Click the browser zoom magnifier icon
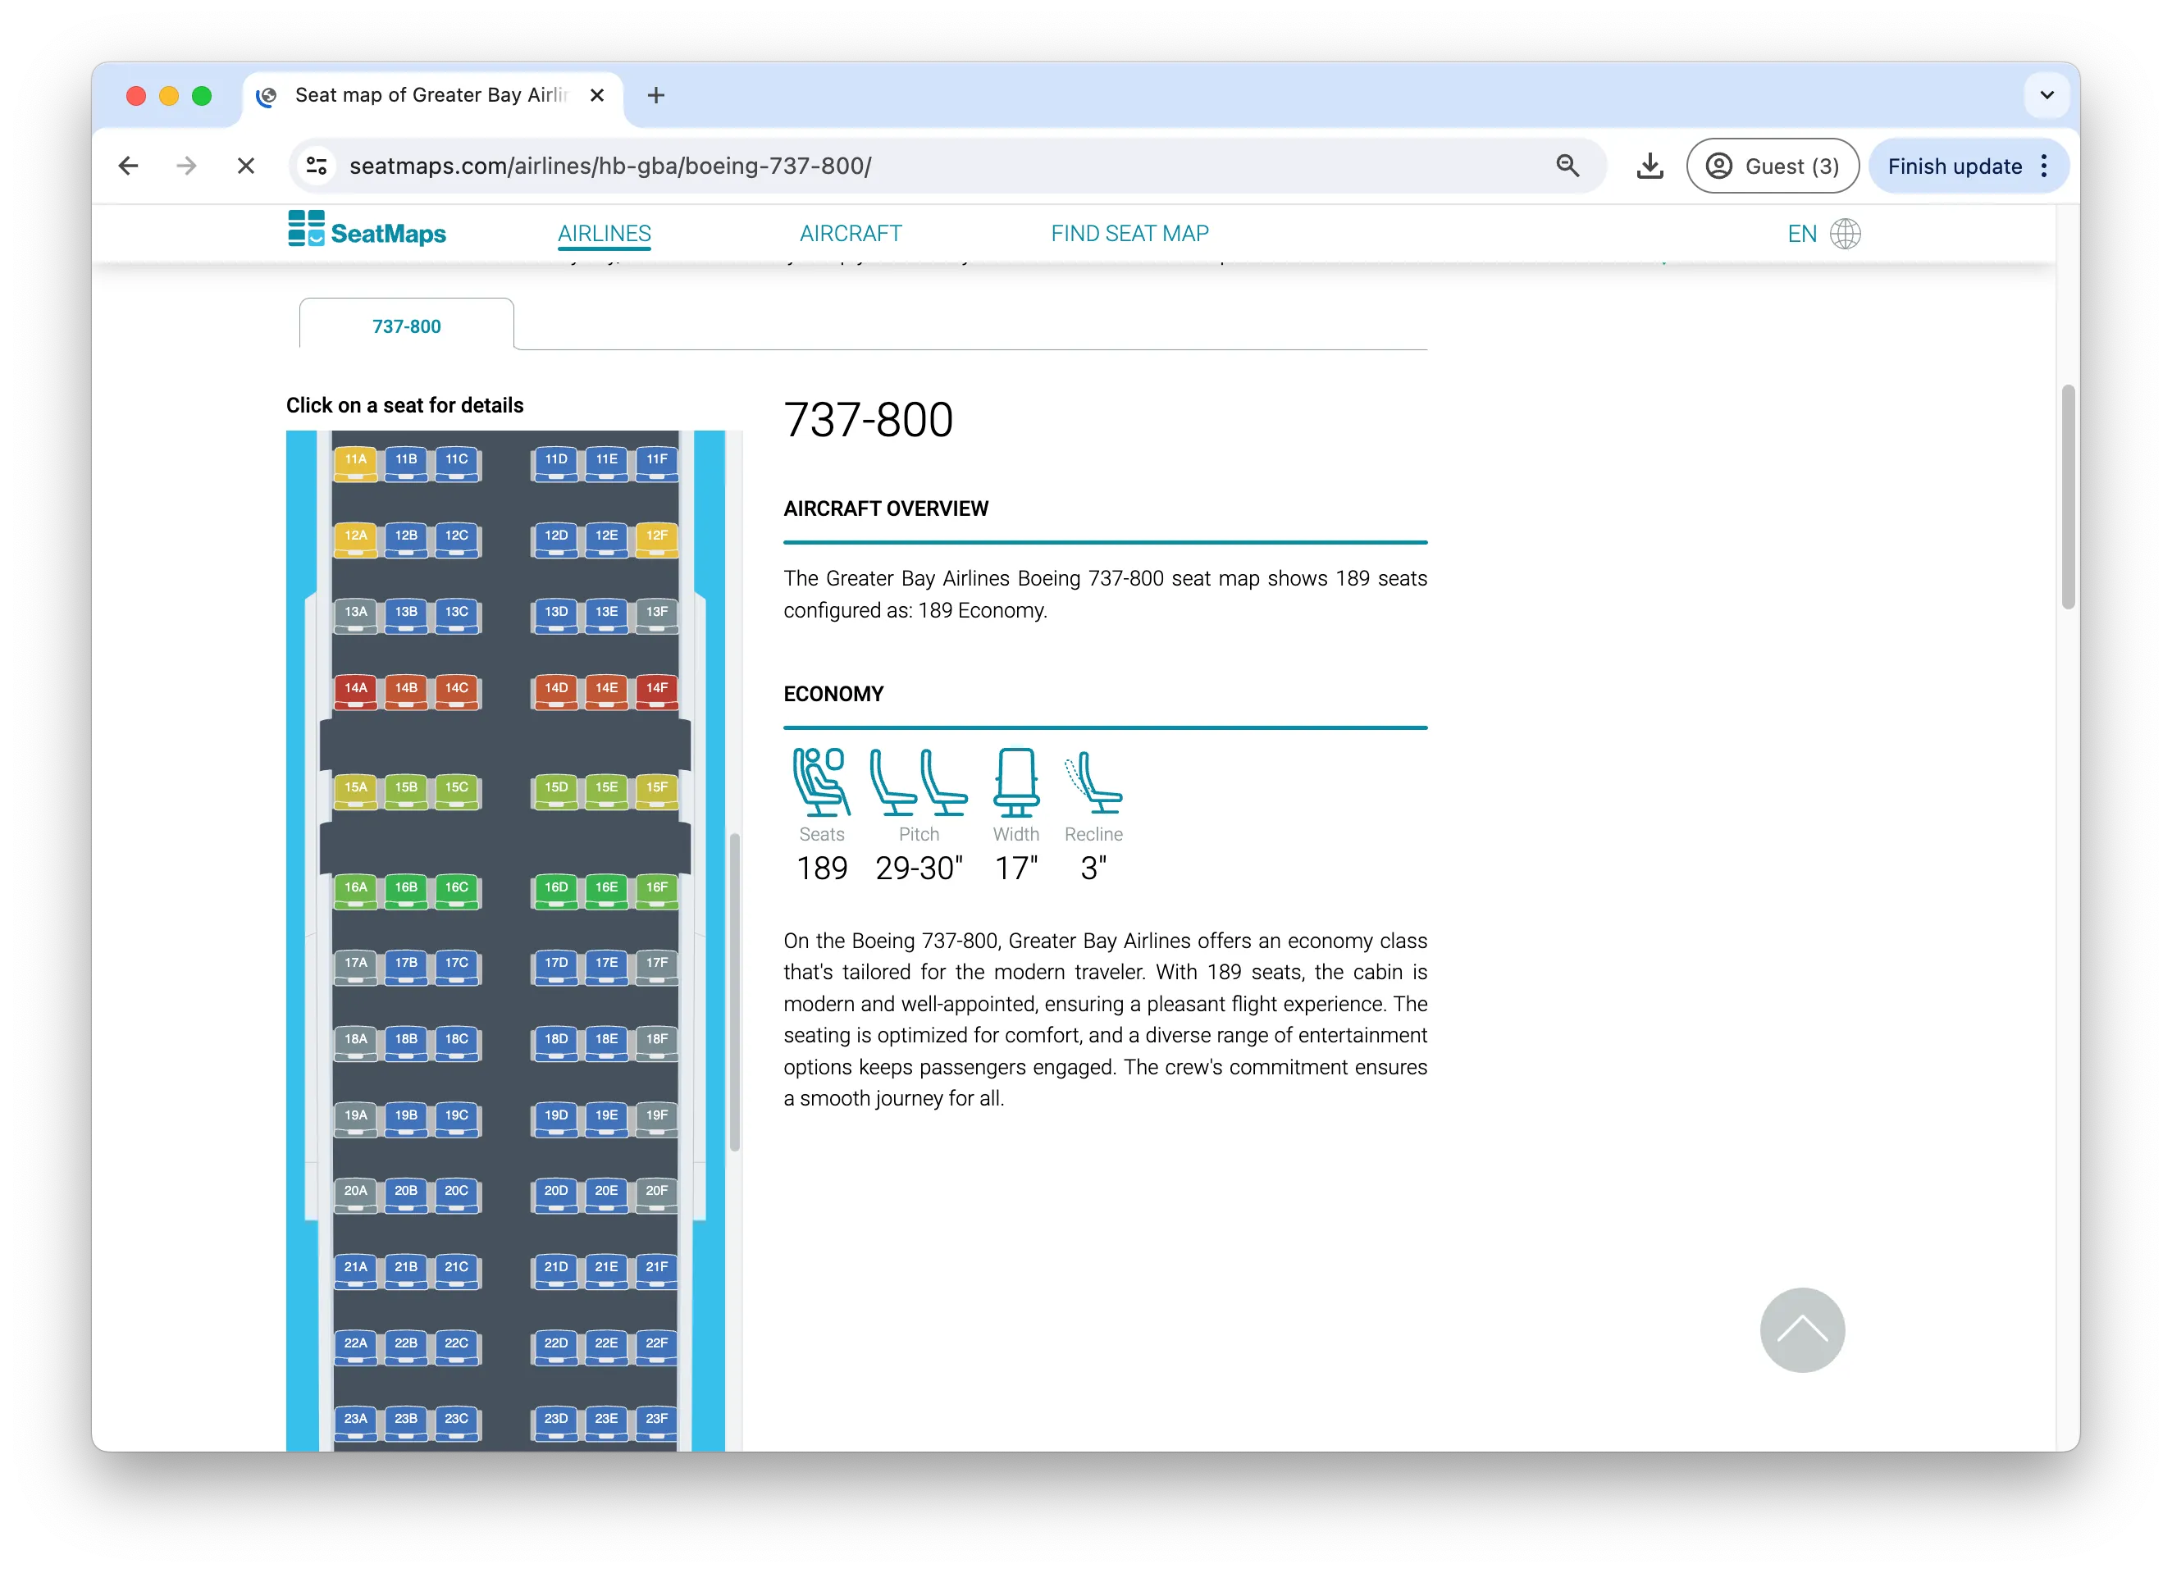The height and width of the screenshot is (1573, 2172). (1567, 166)
